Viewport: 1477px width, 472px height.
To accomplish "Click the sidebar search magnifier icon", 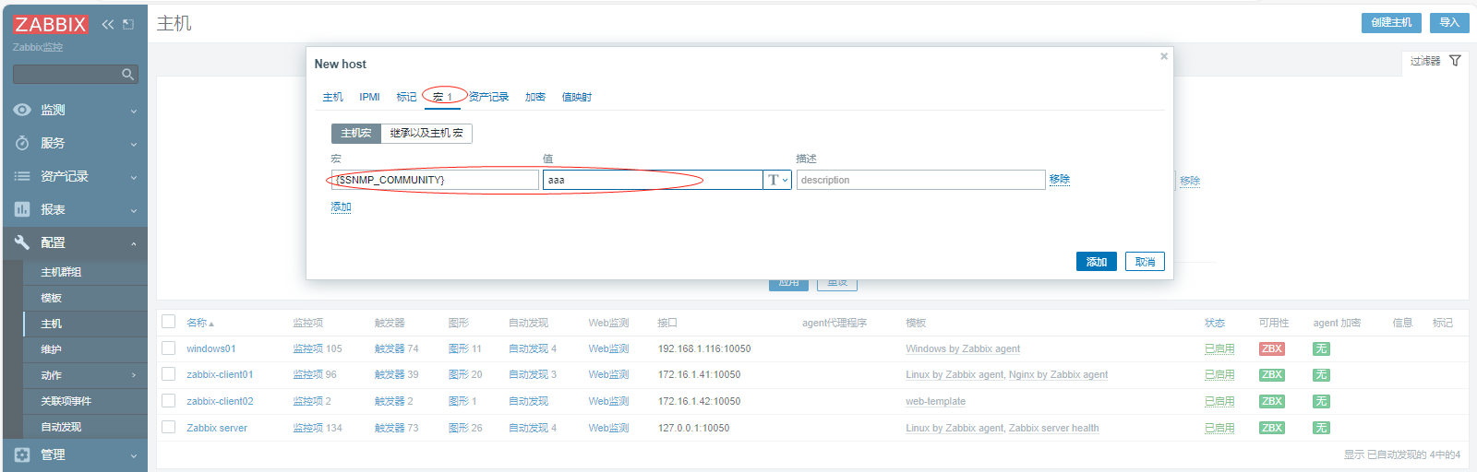I will click(x=128, y=74).
